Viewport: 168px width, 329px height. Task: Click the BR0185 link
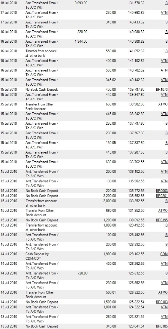coord(162,326)
